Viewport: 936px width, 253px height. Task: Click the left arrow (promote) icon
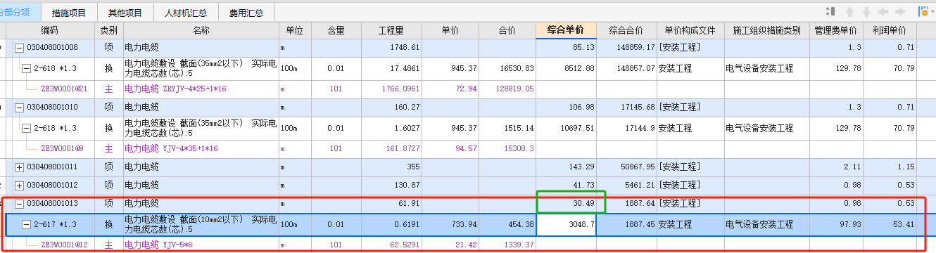coord(883,12)
